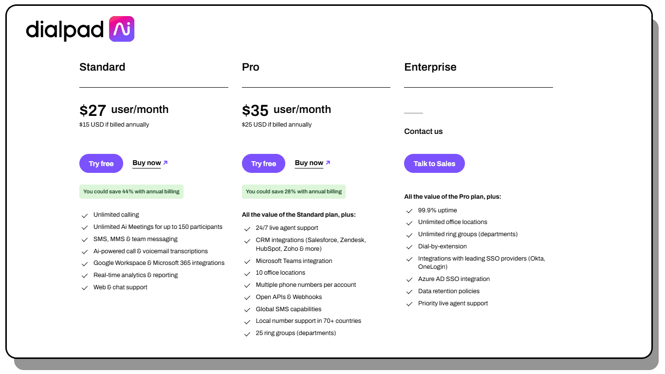Open the Pro plan Buy now link
The image size is (665, 374).
point(309,163)
